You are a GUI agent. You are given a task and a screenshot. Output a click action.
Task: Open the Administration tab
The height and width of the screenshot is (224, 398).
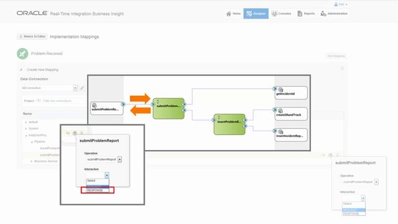tap(334, 14)
